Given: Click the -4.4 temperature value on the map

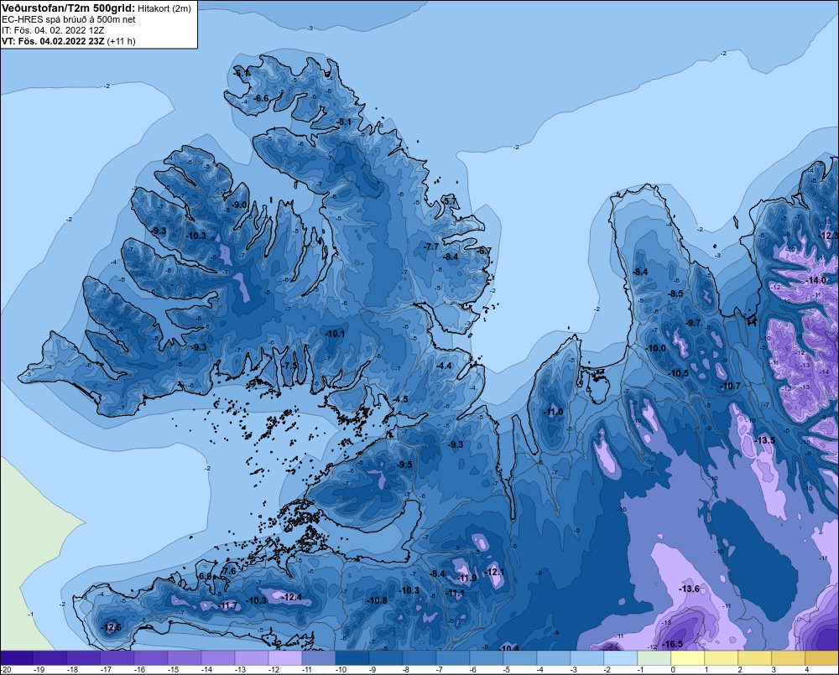Looking at the screenshot, I should [444, 366].
